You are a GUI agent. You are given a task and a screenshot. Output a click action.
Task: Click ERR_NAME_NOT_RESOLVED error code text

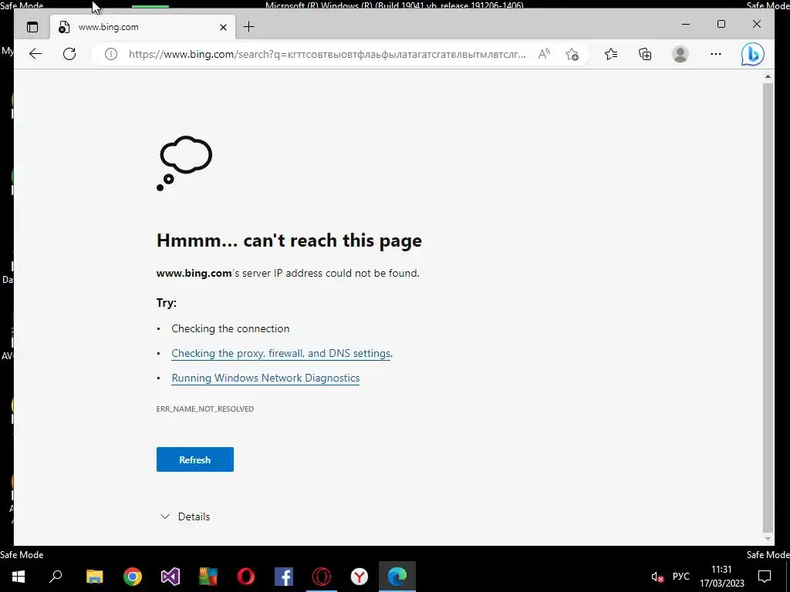[x=205, y=409]
